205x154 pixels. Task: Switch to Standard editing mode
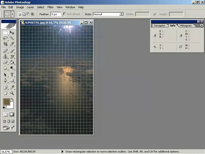click(5, 114)
